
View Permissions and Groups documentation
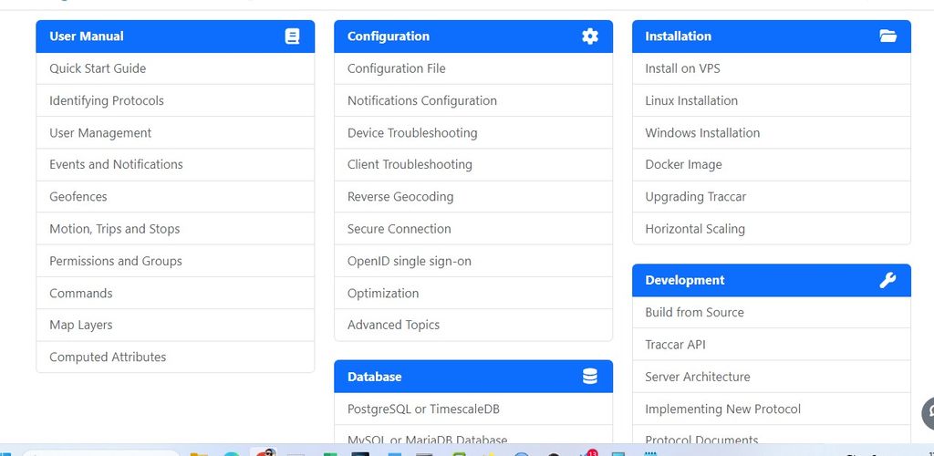click(x=175, y=261)
